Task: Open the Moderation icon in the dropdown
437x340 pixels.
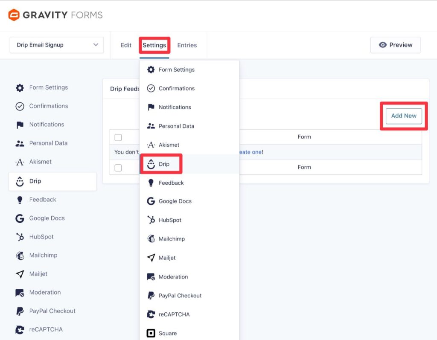Action: tap(151, 277)
